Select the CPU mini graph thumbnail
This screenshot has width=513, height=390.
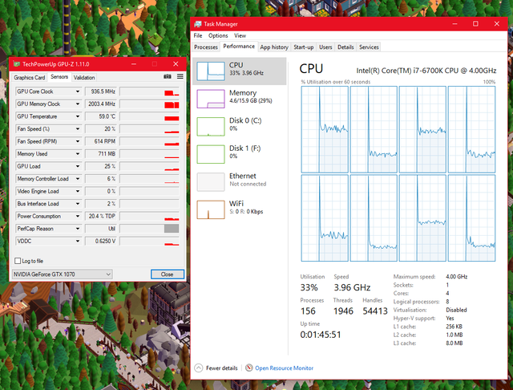pos(211,71)
